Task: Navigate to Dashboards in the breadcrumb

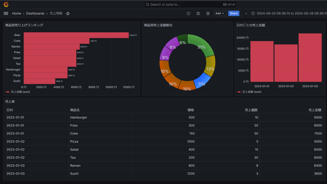Action: click(x=35, y=13)
